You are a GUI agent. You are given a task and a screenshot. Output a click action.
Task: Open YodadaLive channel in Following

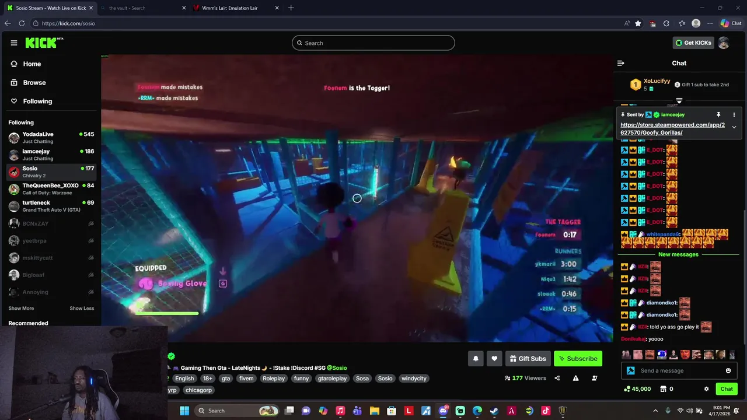[51, 138]
